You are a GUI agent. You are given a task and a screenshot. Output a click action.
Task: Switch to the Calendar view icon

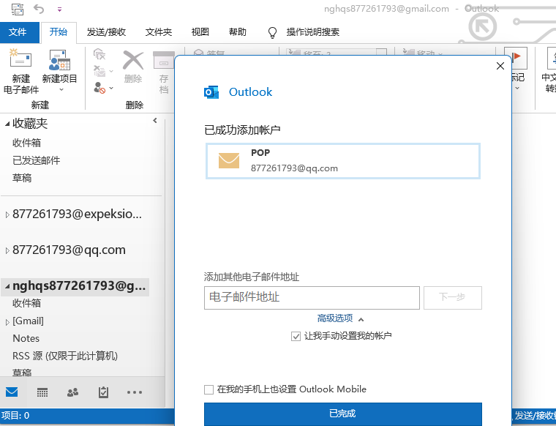(x=42, y=392)
